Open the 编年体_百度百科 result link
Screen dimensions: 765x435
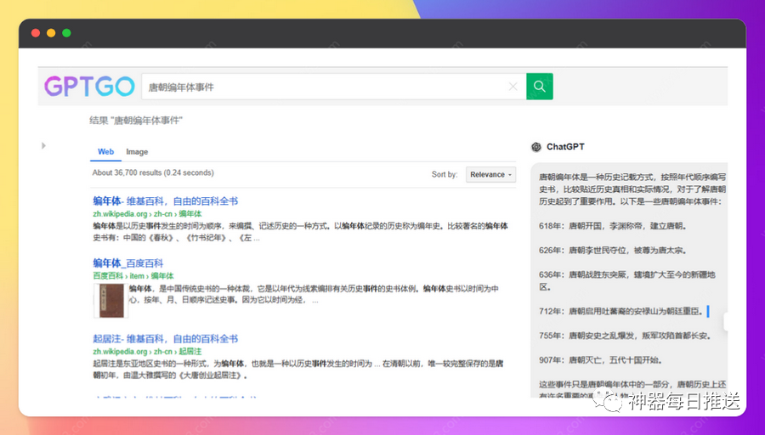click(x=127, y=263)
